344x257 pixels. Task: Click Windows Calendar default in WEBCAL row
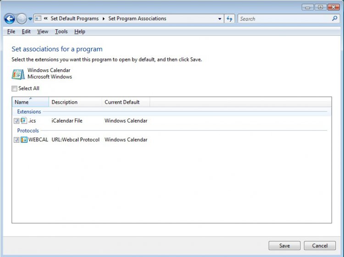pos(126,140)
